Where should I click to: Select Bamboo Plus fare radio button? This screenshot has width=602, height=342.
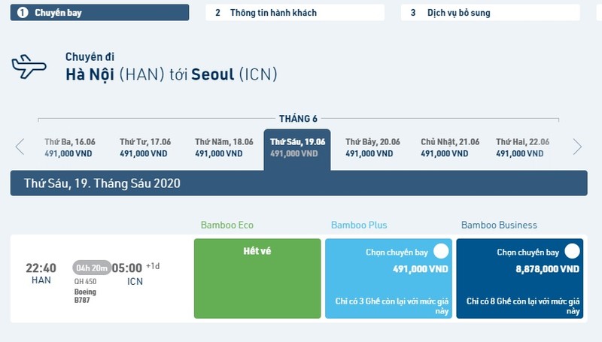pos(441,251)
